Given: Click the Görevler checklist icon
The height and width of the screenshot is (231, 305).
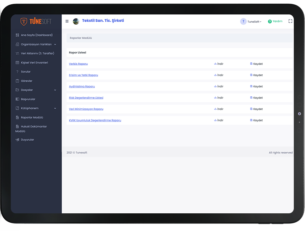Looking at the screenshot, I should click(17, 81).
